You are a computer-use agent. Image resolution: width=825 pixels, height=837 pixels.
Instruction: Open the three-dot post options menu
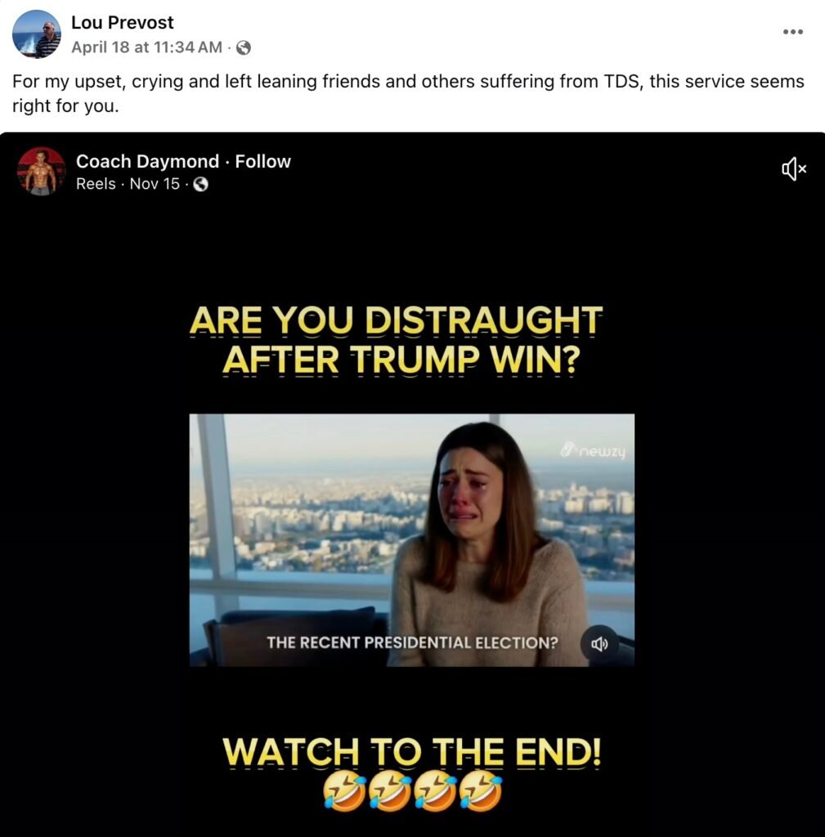tap(793, 32)
